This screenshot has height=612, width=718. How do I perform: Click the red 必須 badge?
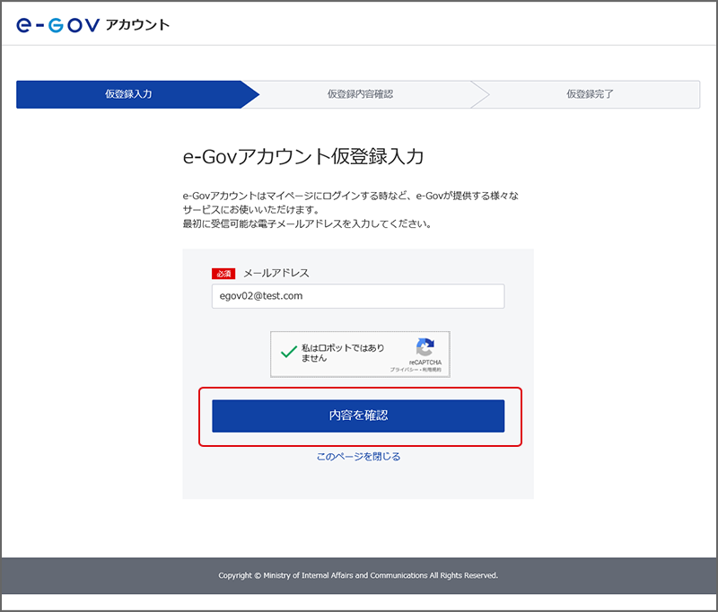click(x=223, y=274)
